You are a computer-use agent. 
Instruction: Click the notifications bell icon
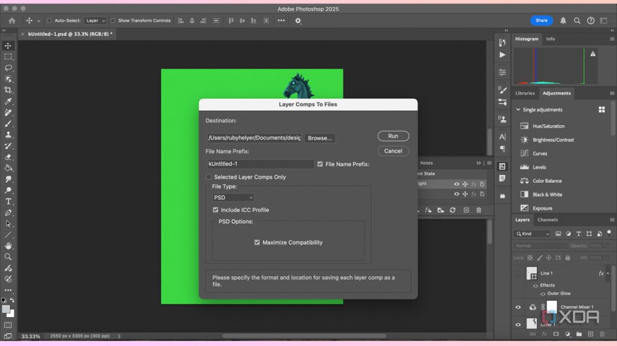pos(563,20)
